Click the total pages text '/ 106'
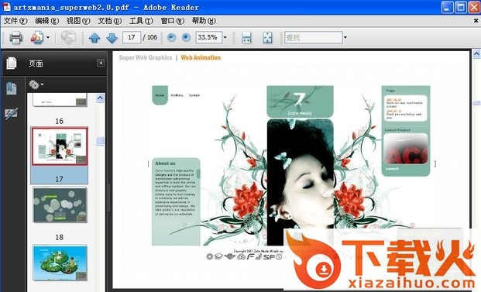This screenshot has height=292, width=481. (150, 37)
